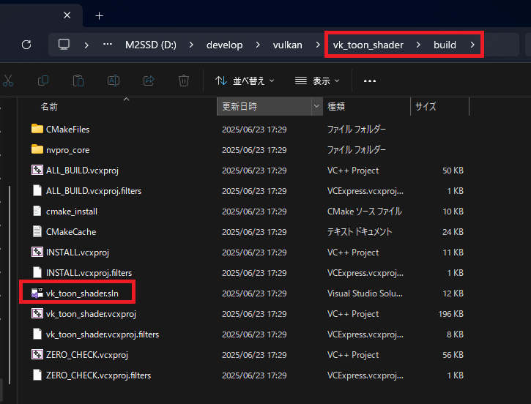Click the Paste clipboard icon
The height and width of the screenshot is (404, 531).
[x=78, y=81]
